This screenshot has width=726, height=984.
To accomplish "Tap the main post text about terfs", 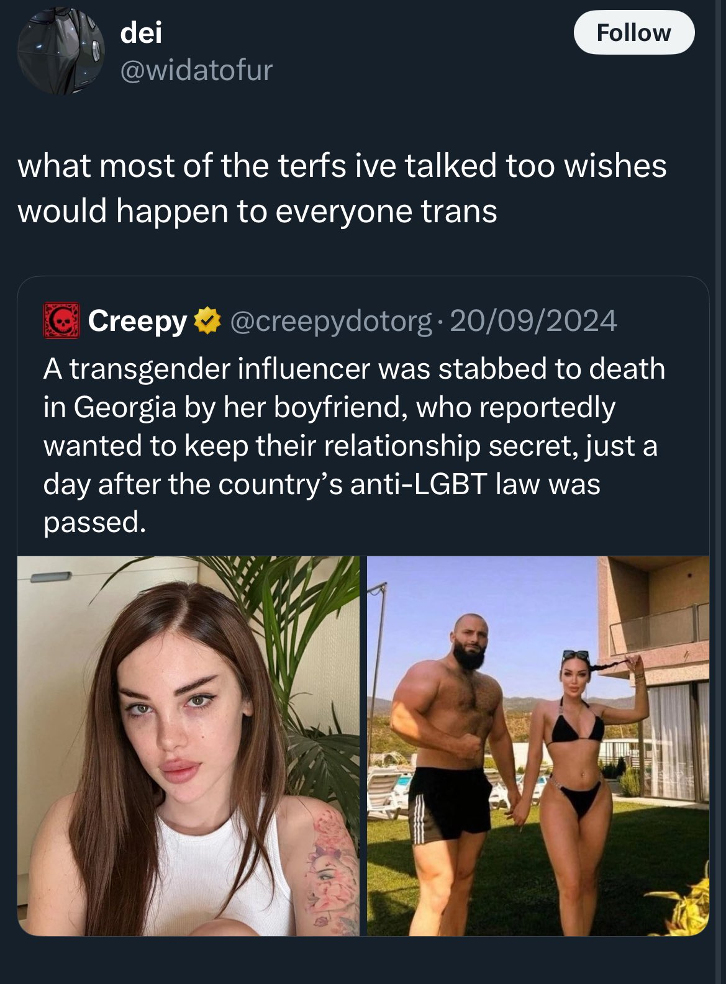I will coord(342,188).
